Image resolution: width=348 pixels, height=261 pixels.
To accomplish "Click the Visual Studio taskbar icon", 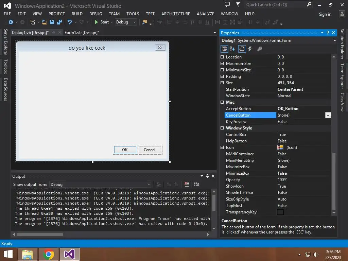I will point(69,254).
